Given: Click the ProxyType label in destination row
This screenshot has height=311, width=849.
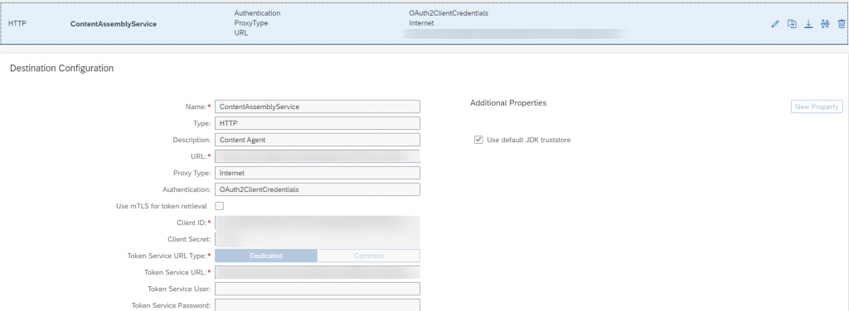Looking at the screenshot, I should click(x=250, y=23).
